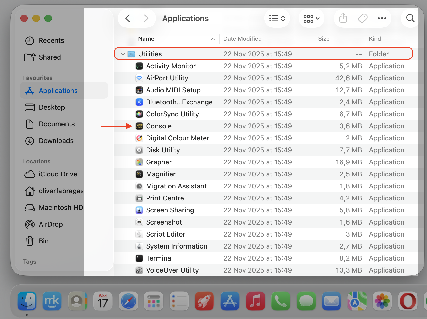Open Calendar in the Dock
Viewport: 427px width, 319px height.
pos(103,301)
